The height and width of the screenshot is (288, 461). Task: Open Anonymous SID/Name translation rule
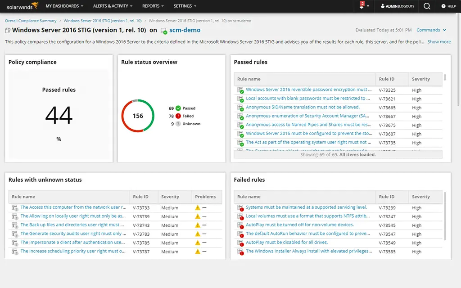coord(303,107)
